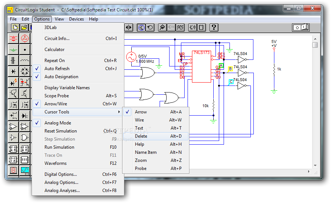Viewport: 331px width, 203px height.
Task: Open the Help menu in menu bar
Action: 93,19
